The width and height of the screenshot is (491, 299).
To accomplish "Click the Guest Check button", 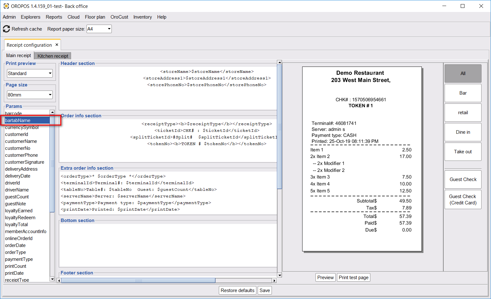I will point(463,179).
